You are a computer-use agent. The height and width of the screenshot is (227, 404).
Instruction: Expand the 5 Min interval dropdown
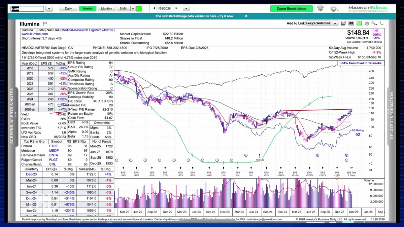tap(133, 9)
